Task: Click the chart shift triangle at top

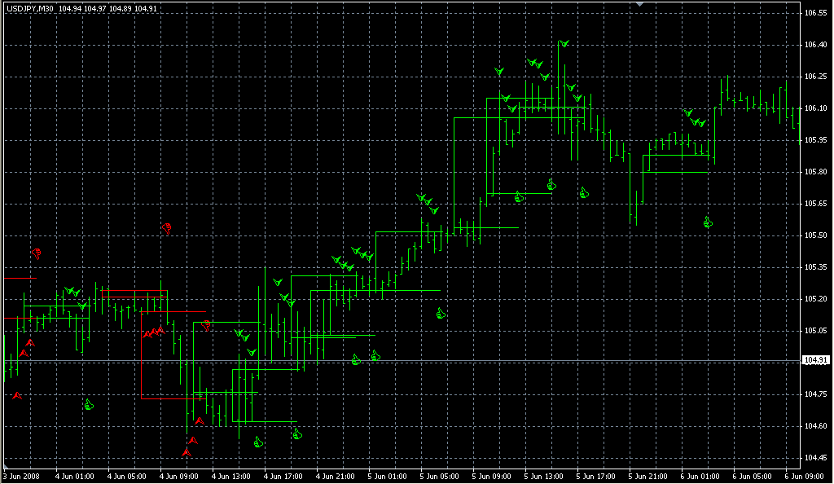Action: click(640, 5)
